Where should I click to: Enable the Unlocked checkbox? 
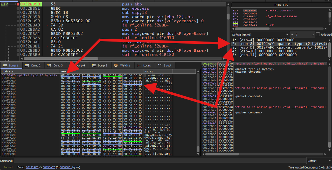pos(318,35)
